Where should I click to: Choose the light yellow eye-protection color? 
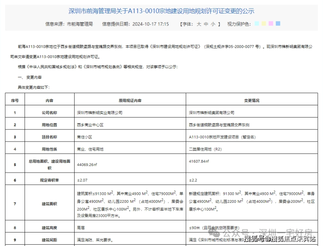(x=264, y=24)
